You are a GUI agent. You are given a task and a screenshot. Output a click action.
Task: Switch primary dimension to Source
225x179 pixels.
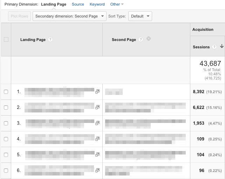coord(78,4)
